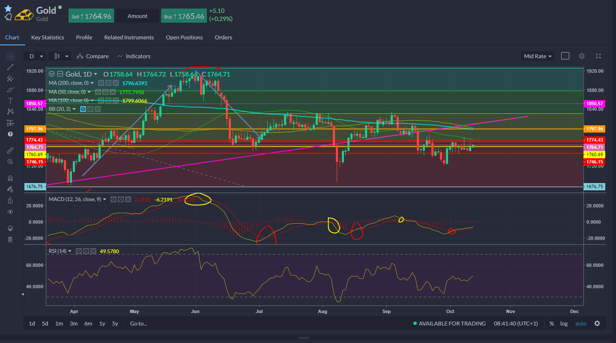
Task: Select the trend line drawing tool
Action: tap(10, 67)
